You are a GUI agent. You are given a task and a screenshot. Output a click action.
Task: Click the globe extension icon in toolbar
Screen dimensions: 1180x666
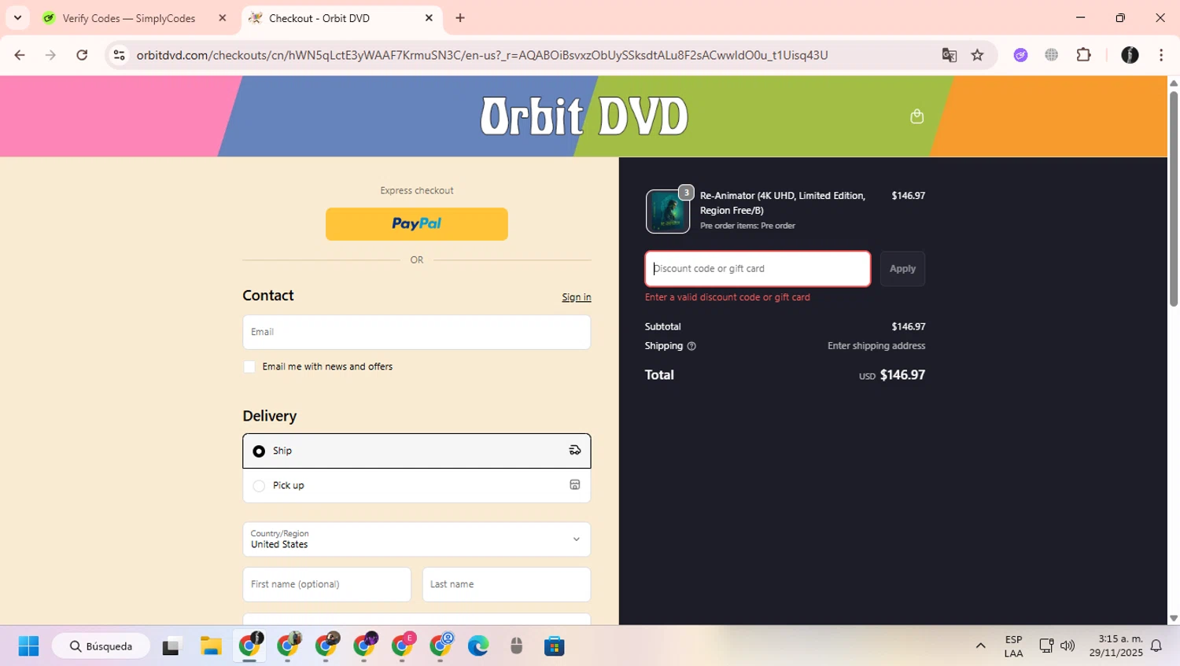(x=1052, y=55)
